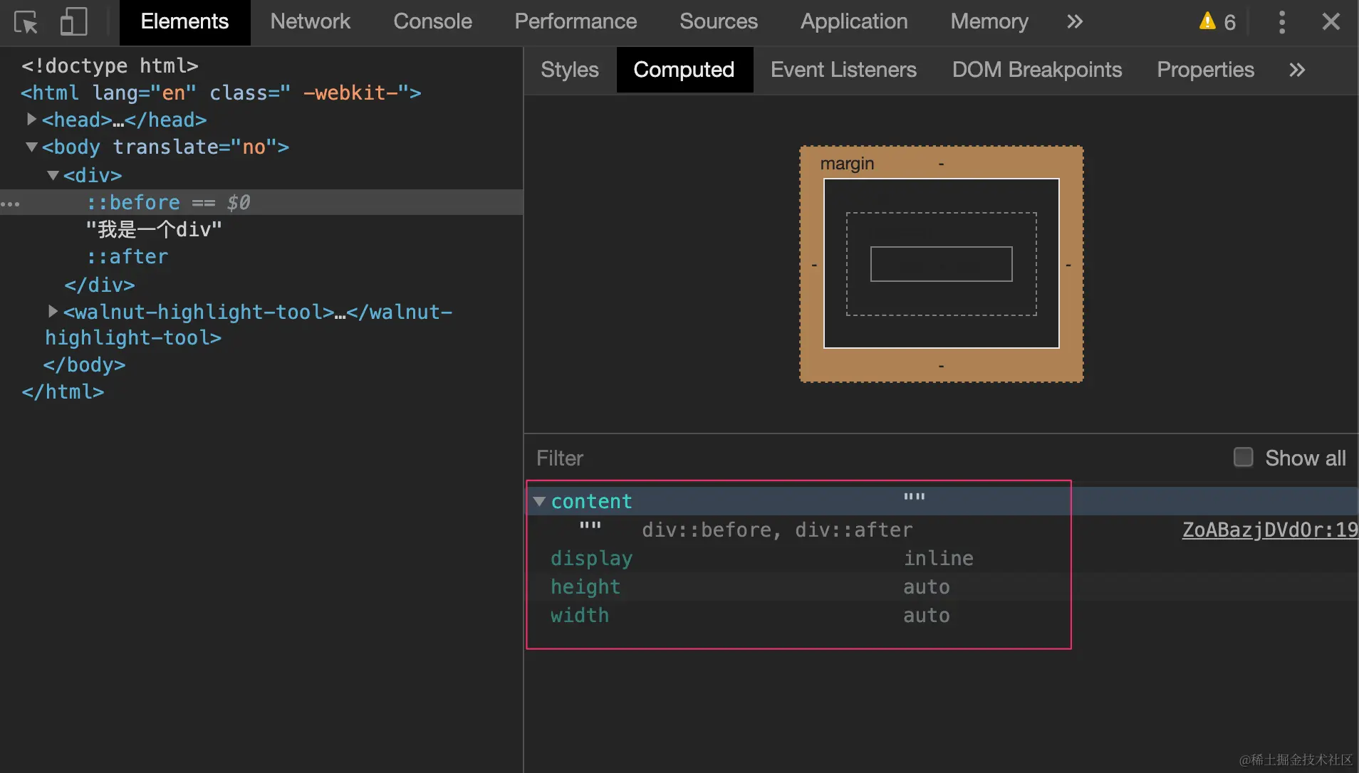Collapse the content property triangle
Screen dimensions: 1359x773
[x=539, y=502]
